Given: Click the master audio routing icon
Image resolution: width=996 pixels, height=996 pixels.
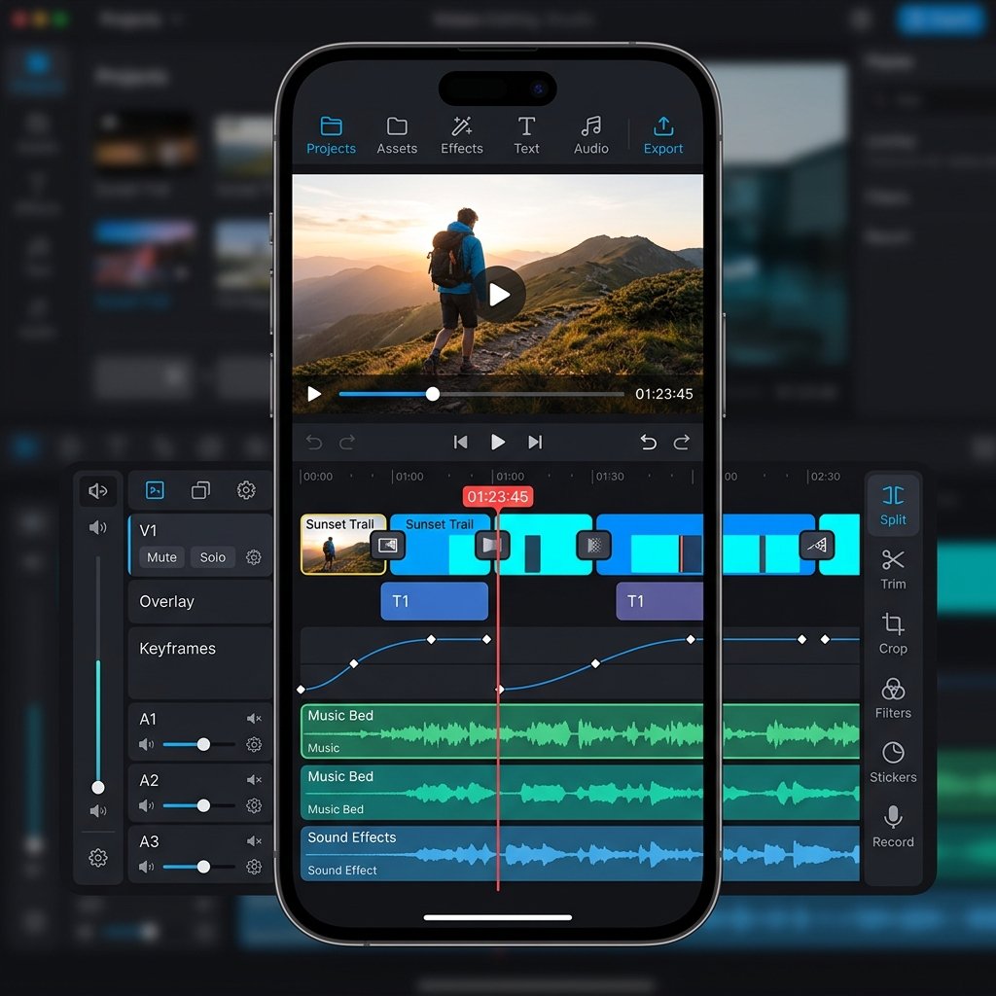Looking at the screenshot, I should coord(98,490).
